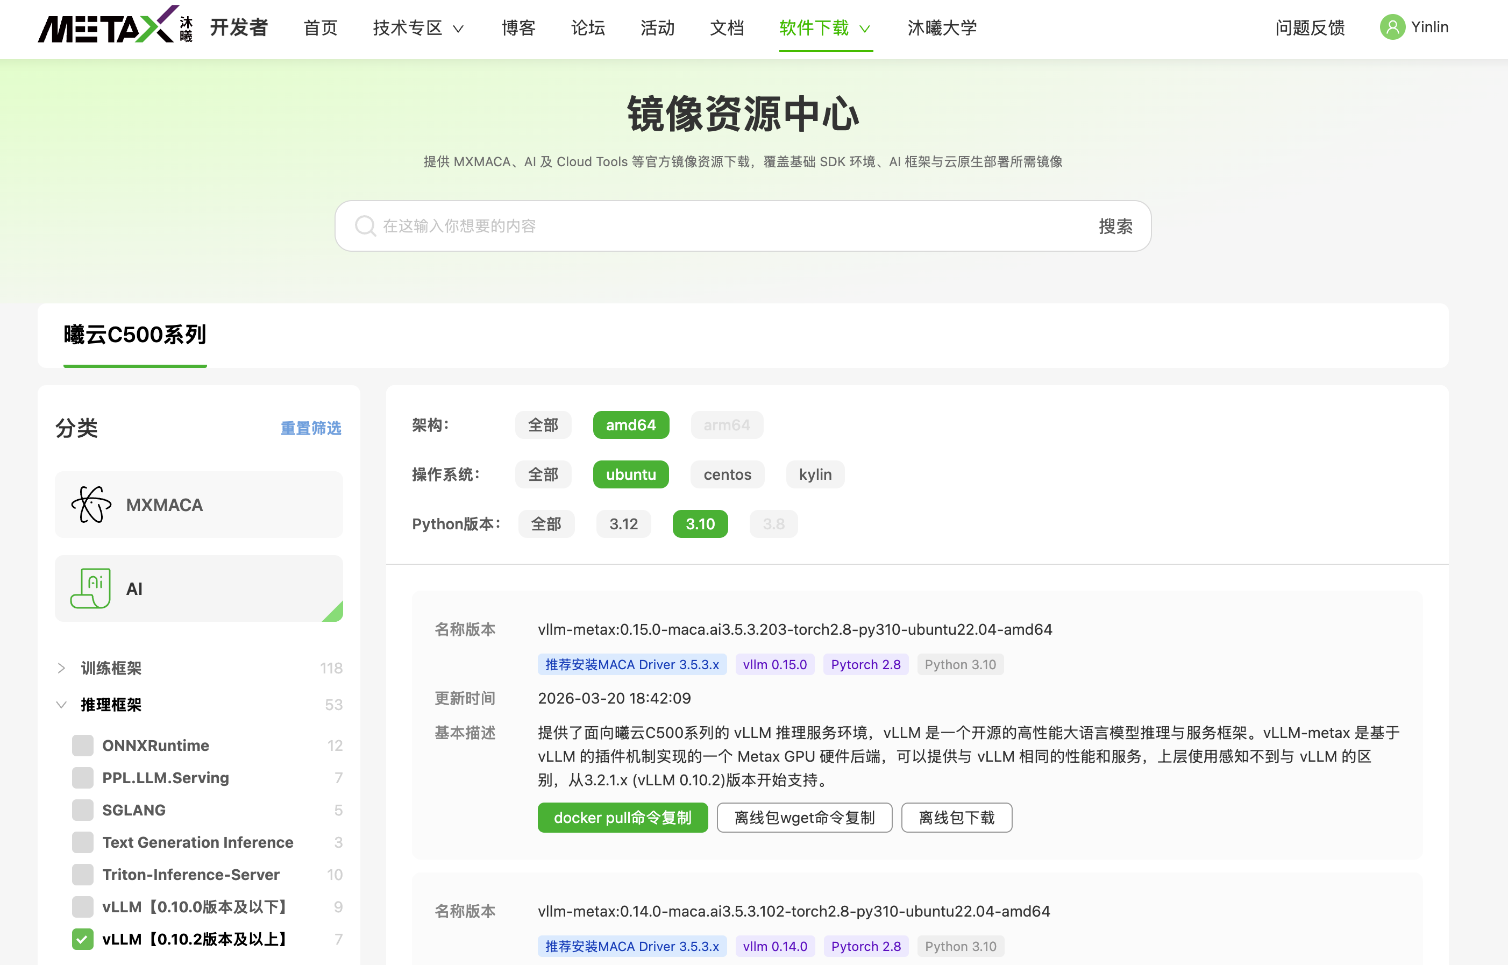Screen dimensions: 1508x965
Task: Click the magnifier icon in search box
Action: click(x=365, y=226)
